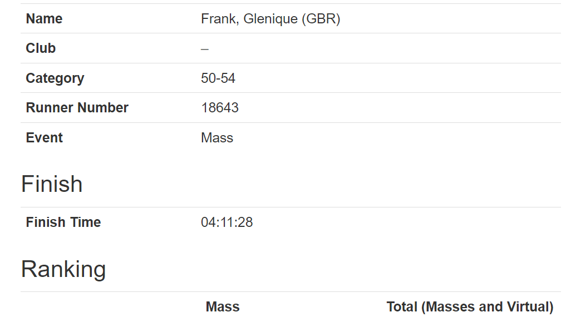
Task: Click the dash value for Club
Action: tap(205, 49)
